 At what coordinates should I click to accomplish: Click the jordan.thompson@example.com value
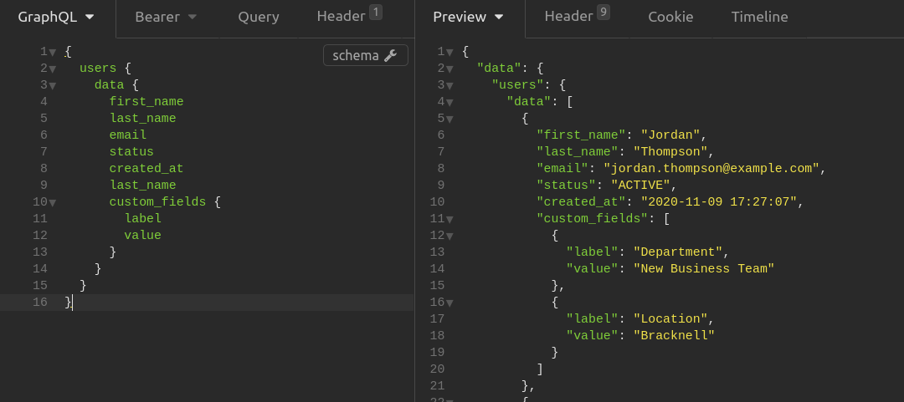(711, 169)
